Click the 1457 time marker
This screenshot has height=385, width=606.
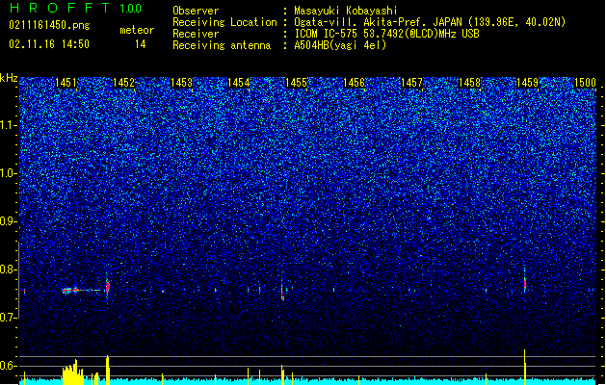[x=411, y=83]
